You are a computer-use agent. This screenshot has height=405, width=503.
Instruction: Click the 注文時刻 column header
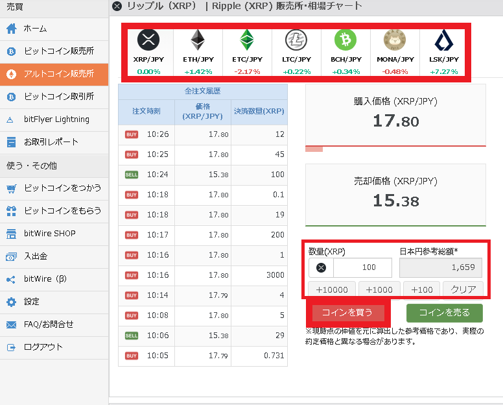(146, 112)
